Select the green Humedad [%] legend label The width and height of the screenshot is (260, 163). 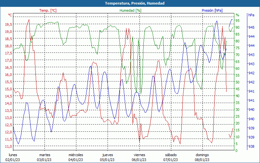point(131,10)
